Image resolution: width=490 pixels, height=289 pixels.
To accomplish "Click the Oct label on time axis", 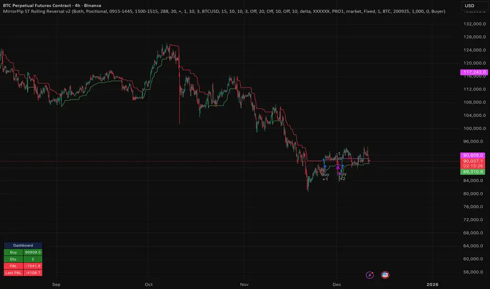I will tap(149, 284).
